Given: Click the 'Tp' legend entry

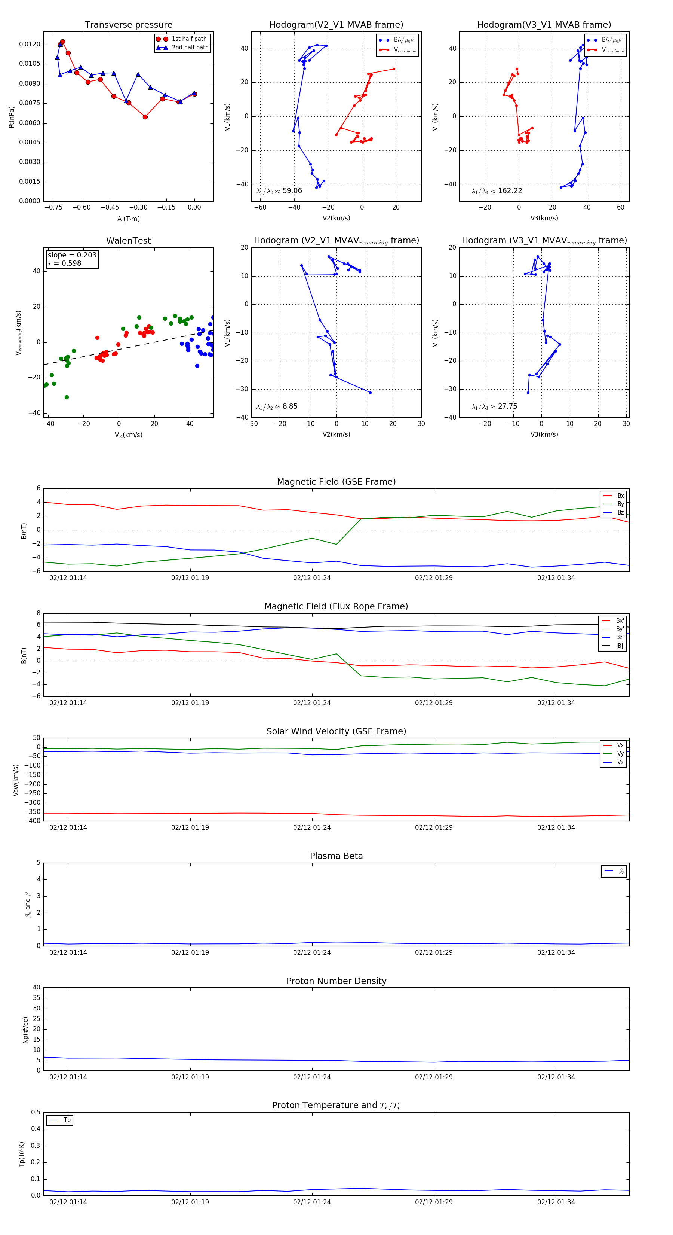Looking at the screenshot, I should (60, 1120).
